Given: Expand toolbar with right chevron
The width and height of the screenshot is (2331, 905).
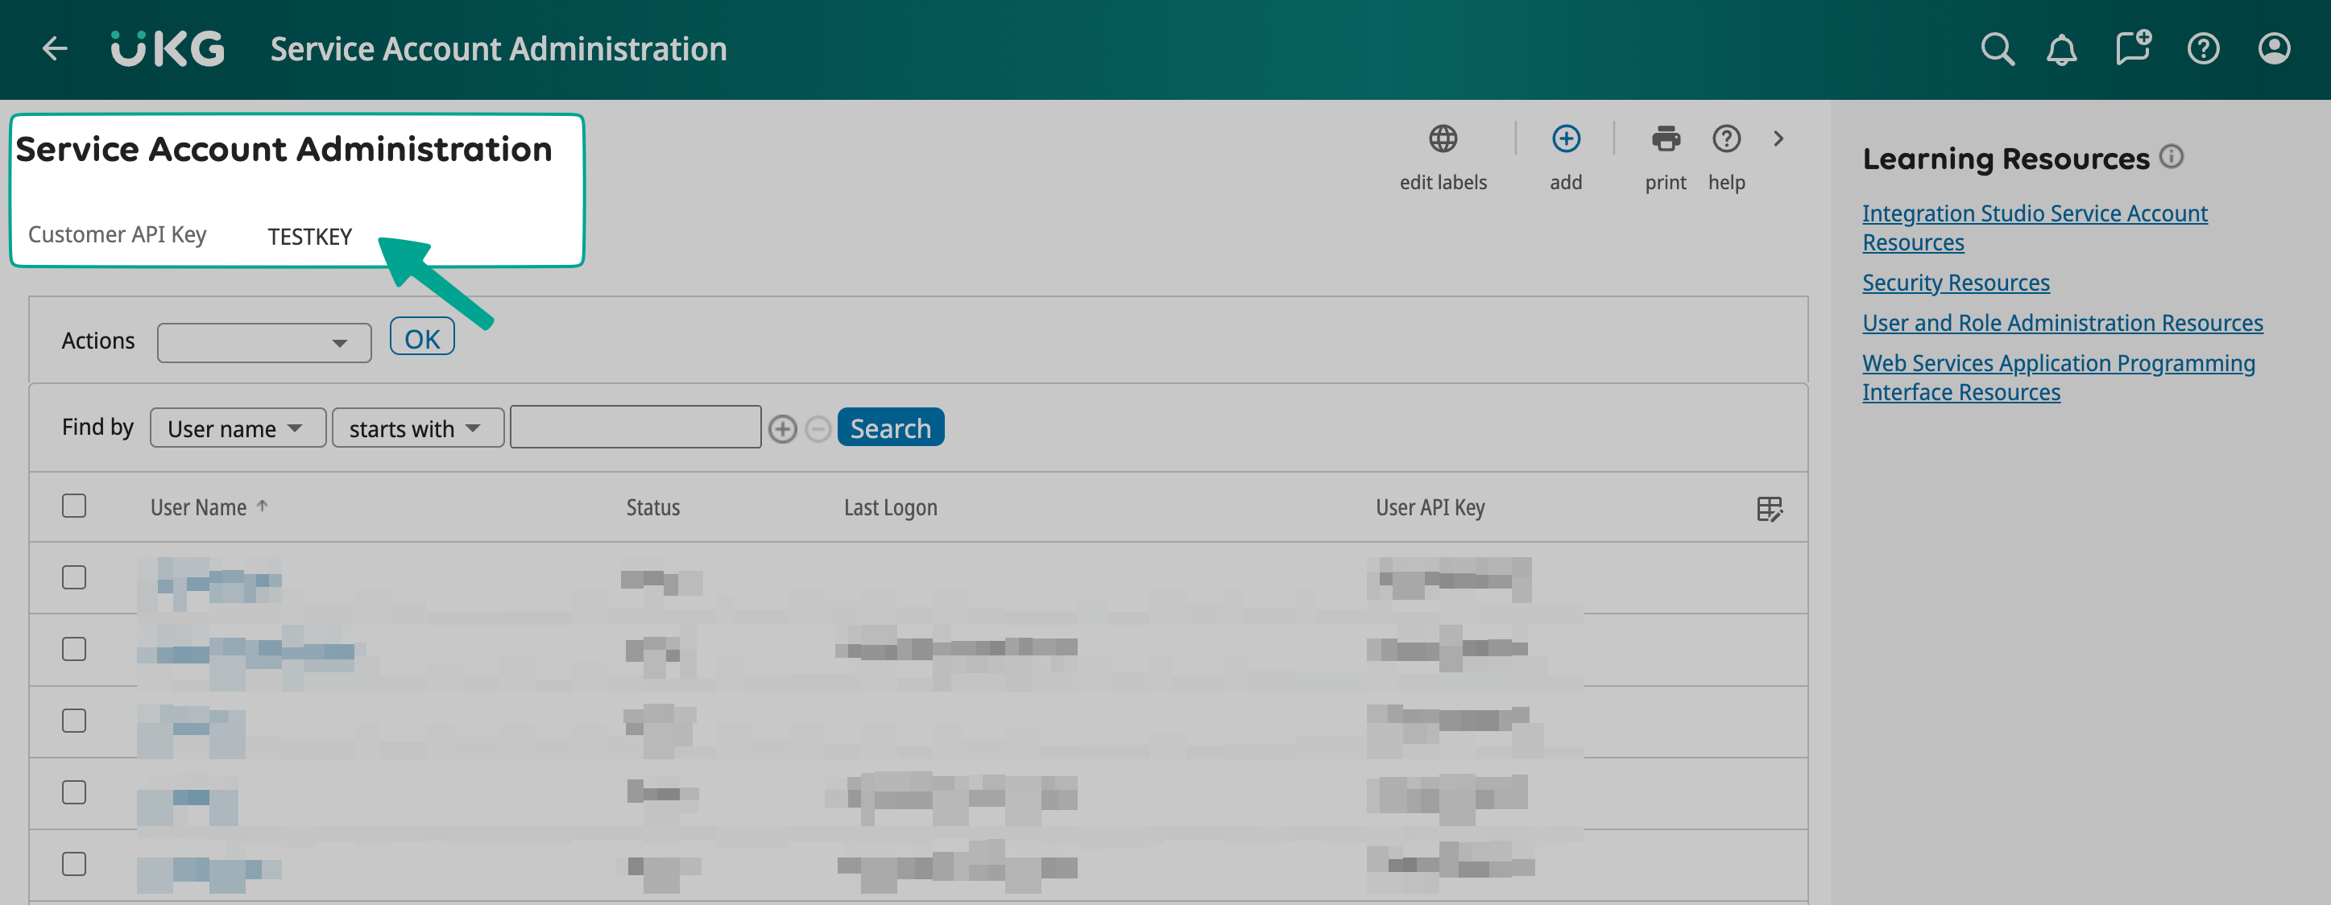Looking at the screenshot, I should [x=1778, y=139].
